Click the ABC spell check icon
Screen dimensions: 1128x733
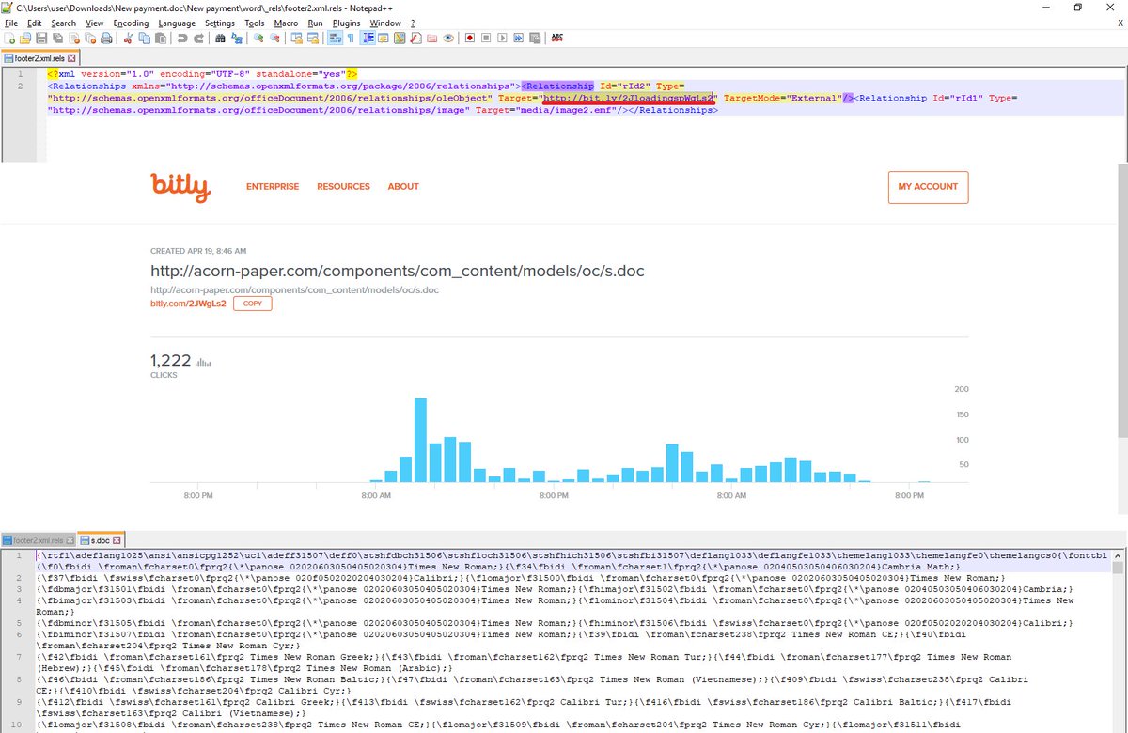[x=557, y=39]
